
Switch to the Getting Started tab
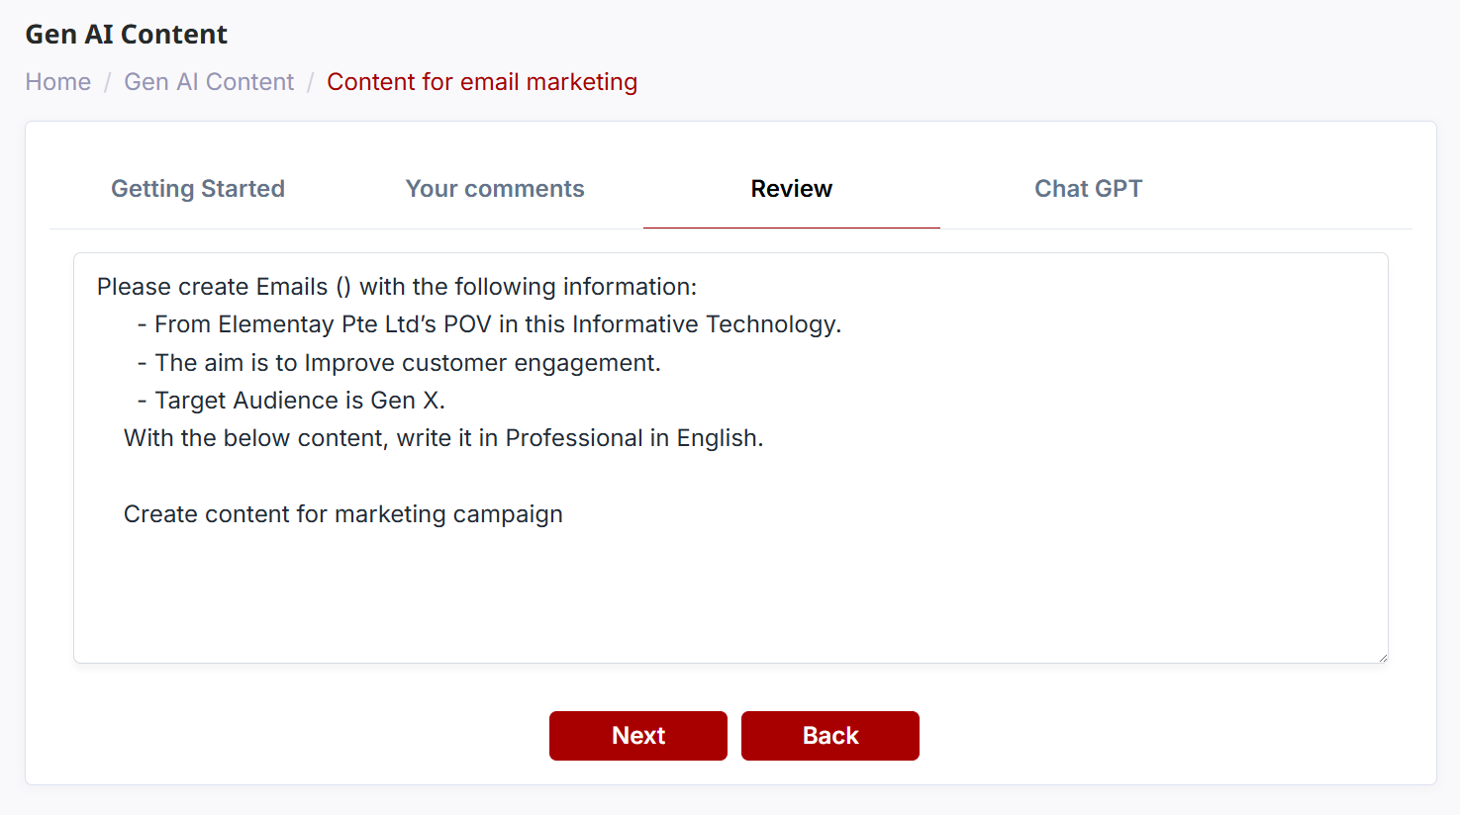[x=198, y=189]
